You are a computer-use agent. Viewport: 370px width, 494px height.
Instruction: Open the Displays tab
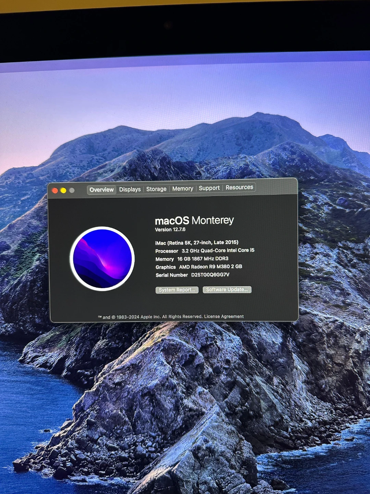click(x=130, y=189)
